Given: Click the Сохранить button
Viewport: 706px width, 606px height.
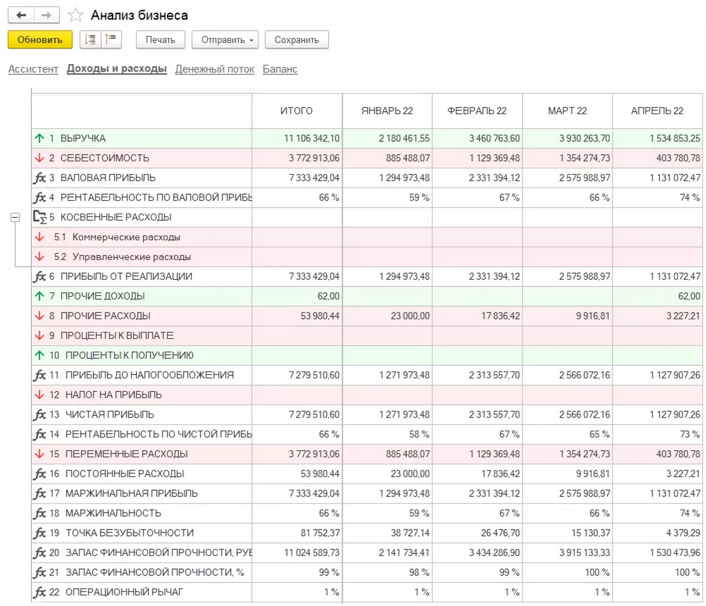Looking at the screenshot, I should point(297,40).
